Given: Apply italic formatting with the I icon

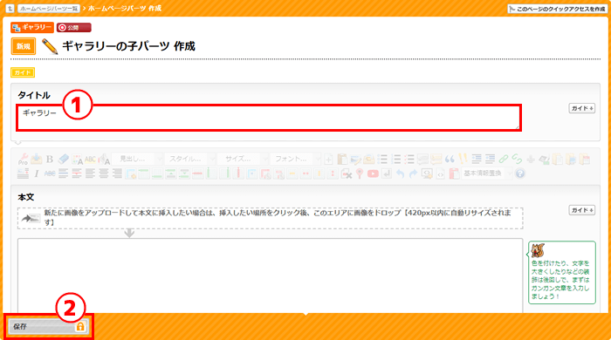Looking at the screenshot, I should point(37,173).
